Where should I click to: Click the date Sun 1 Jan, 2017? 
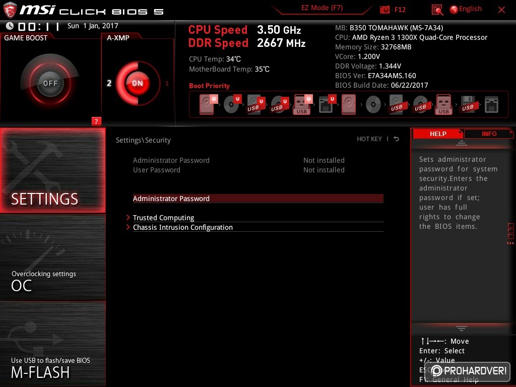pos(93,26)
